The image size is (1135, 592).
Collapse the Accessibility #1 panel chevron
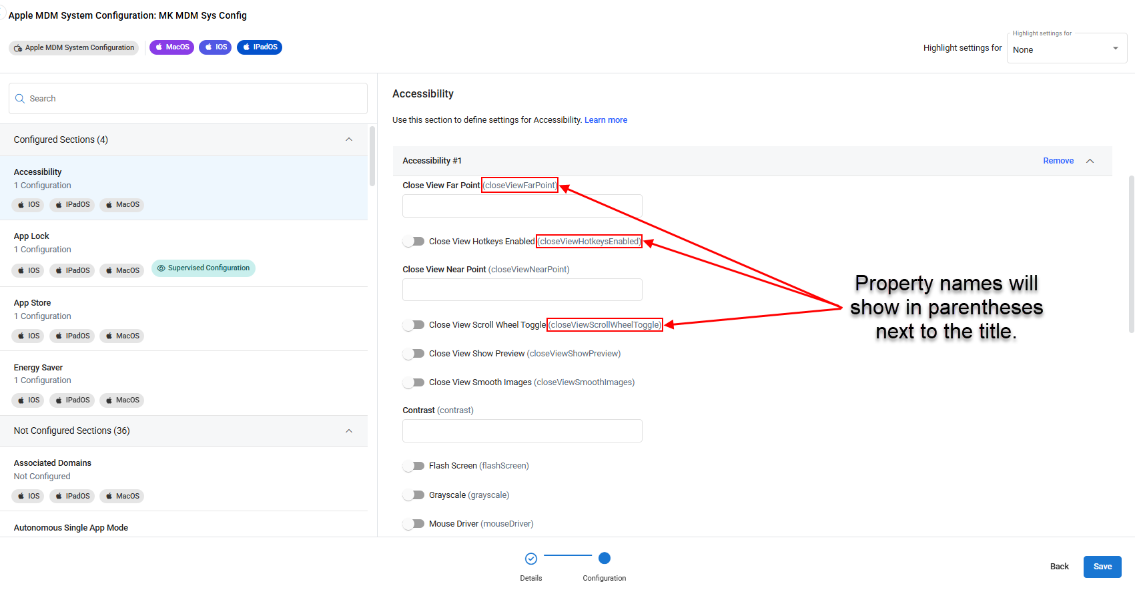tap(1090, 161)
